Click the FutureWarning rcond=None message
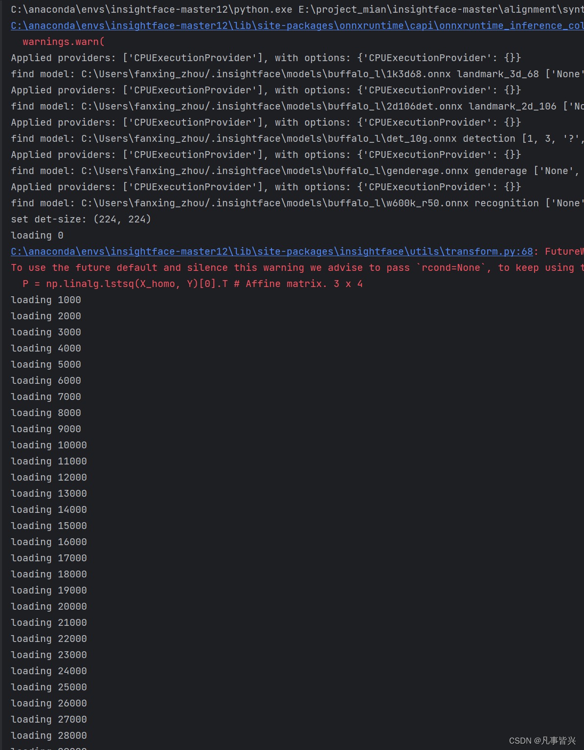Viewport: 584px width, 750px height. click(245, 267)
